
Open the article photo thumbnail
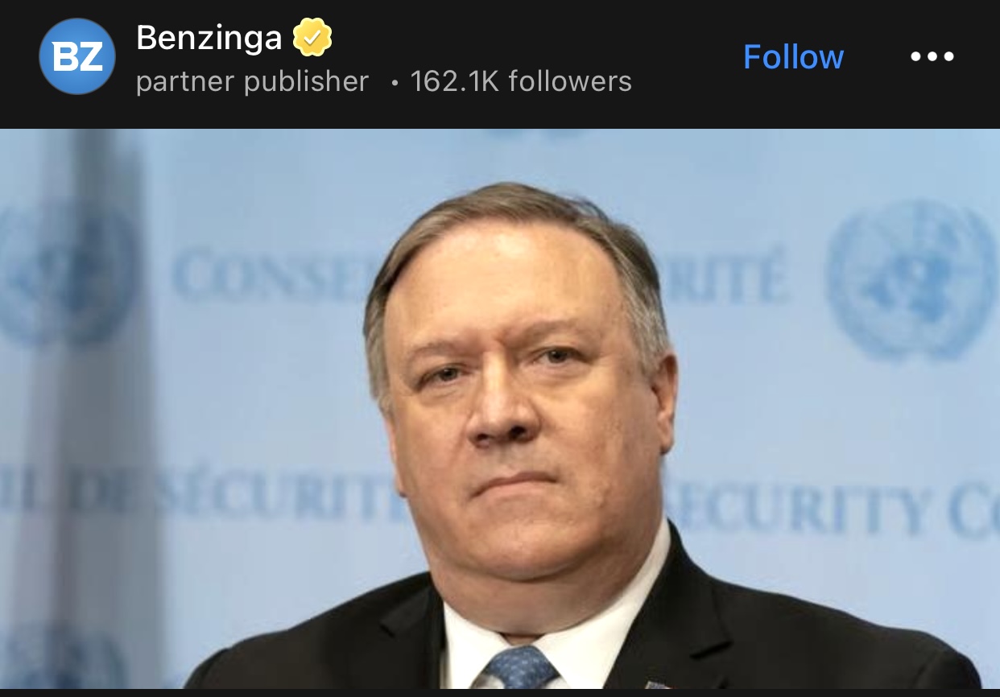[x=500, y=409]
